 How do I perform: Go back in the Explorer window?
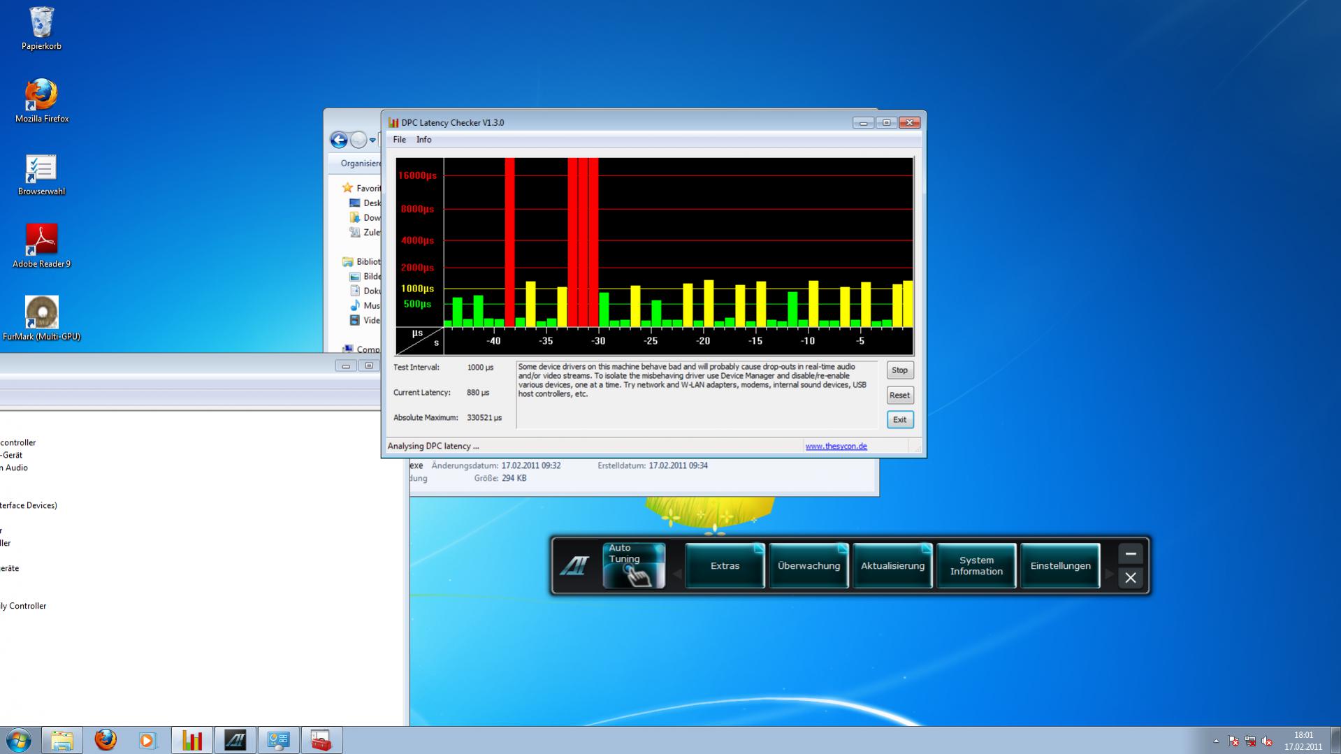[339, 140]
